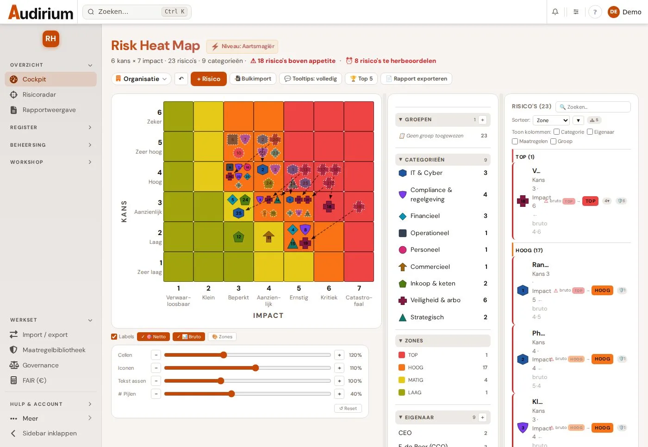
Task: Toggle the TOP zone filter
Action: point(443,355)
